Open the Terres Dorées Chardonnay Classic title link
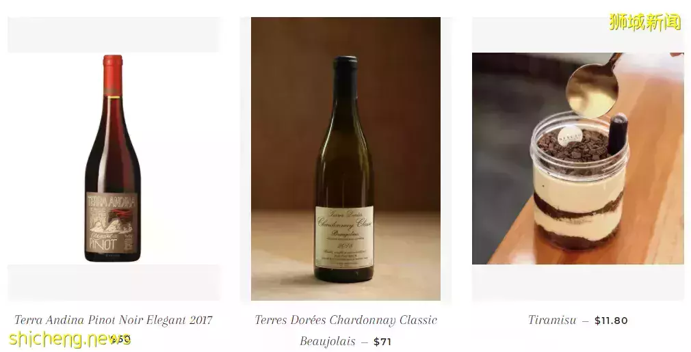The height and width of the screenshot is (352, 691). click(x=346, y=320)
